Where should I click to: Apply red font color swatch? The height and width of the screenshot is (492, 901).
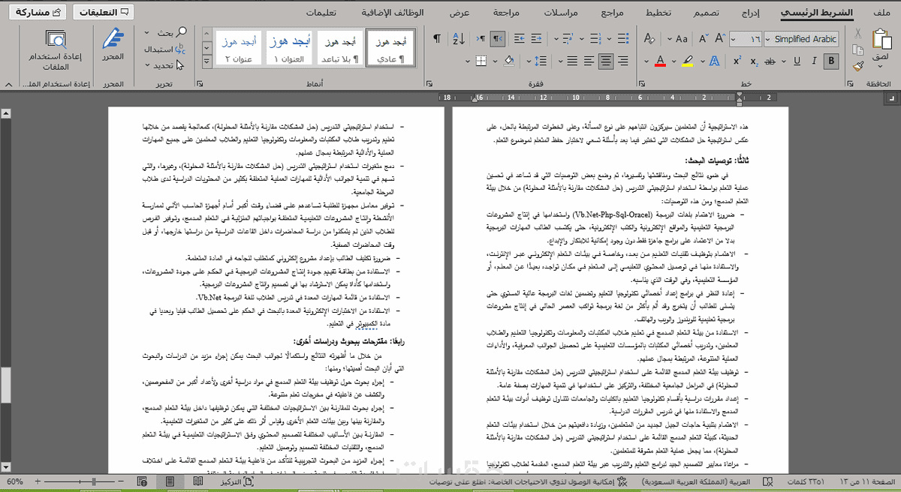pyautogui.click(x=660, y=61)
